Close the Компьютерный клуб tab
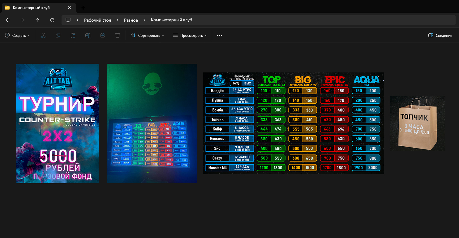 [70, 8]
